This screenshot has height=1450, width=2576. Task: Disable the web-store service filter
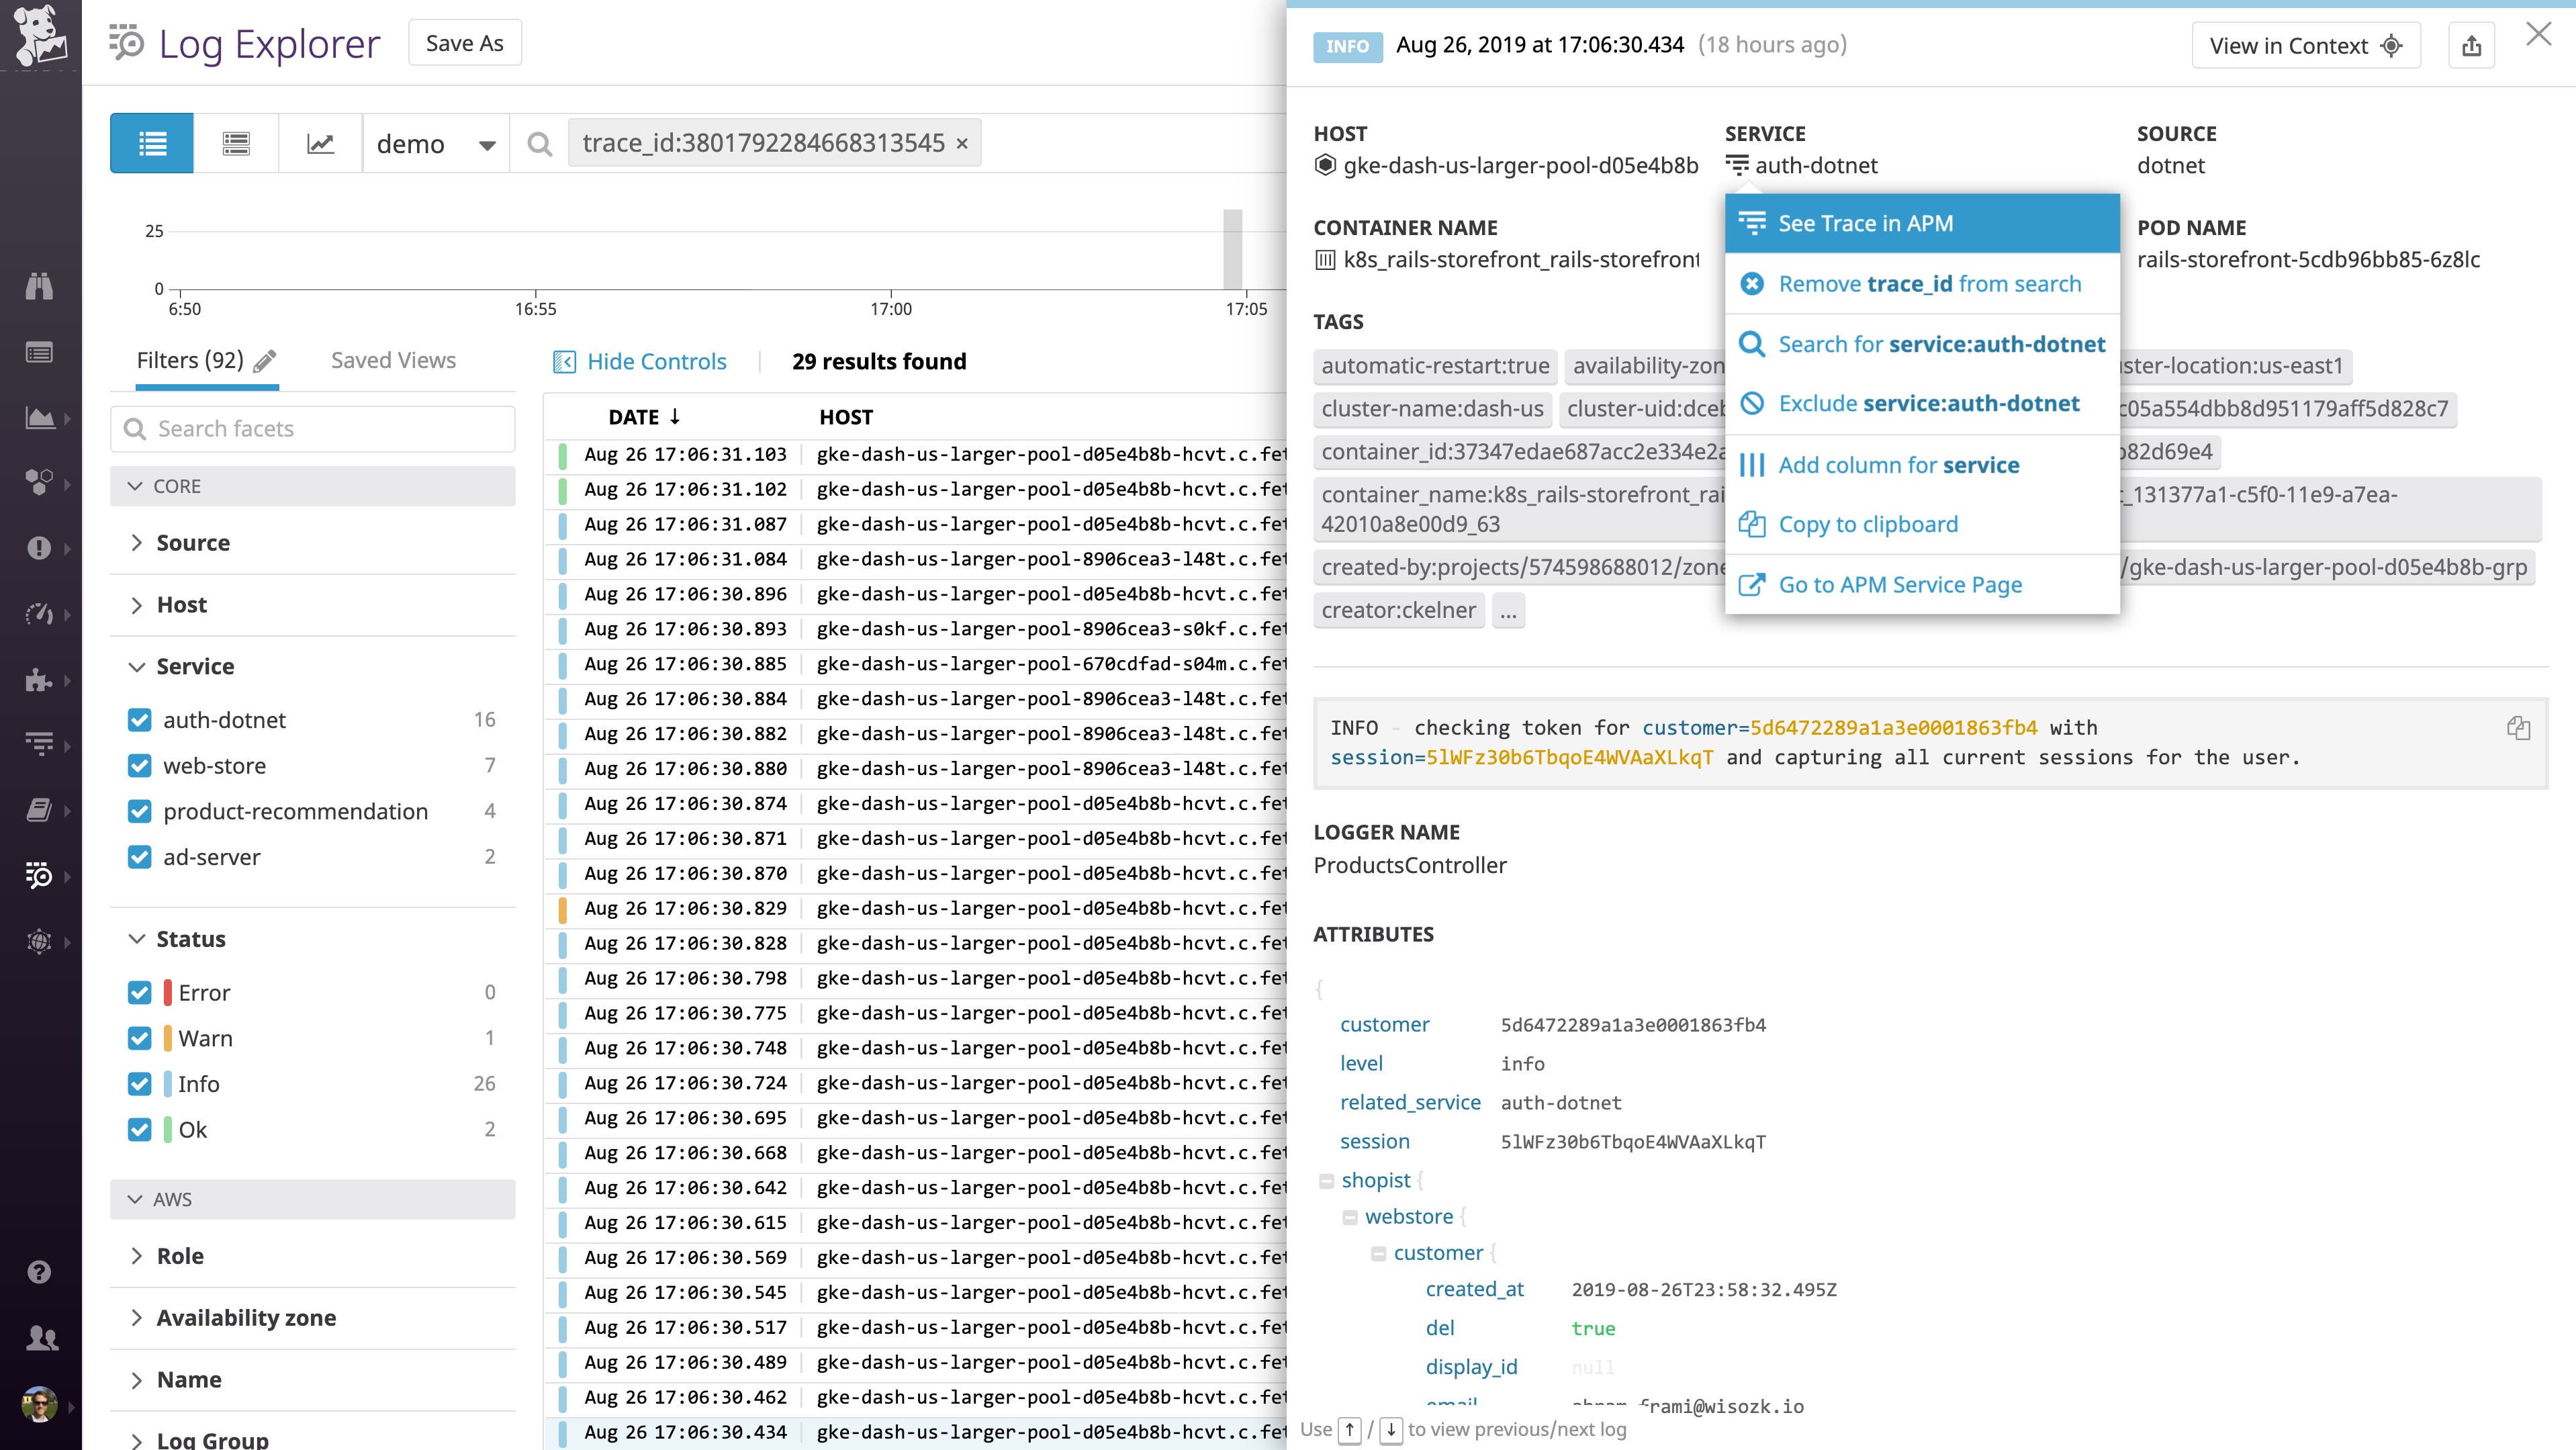click(x=139, y=765)
